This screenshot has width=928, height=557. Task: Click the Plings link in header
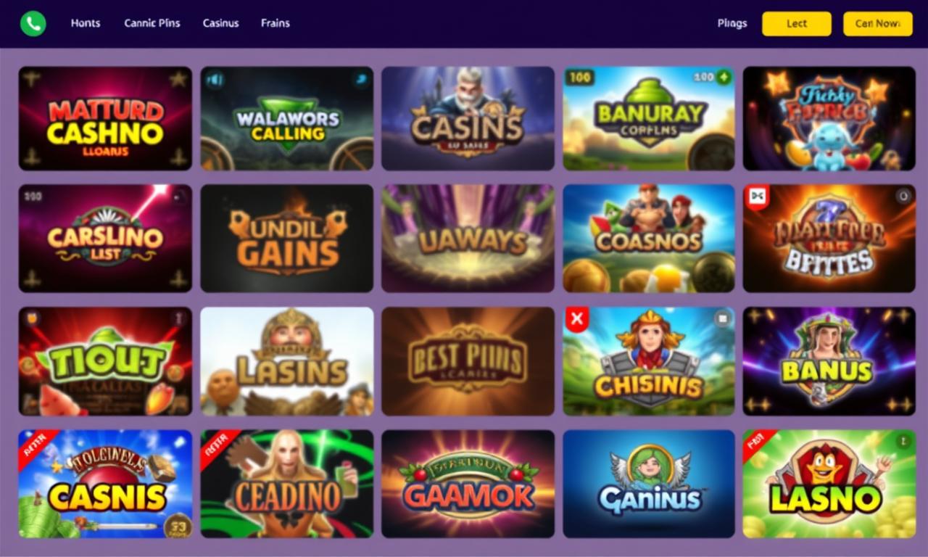point(732,23)
